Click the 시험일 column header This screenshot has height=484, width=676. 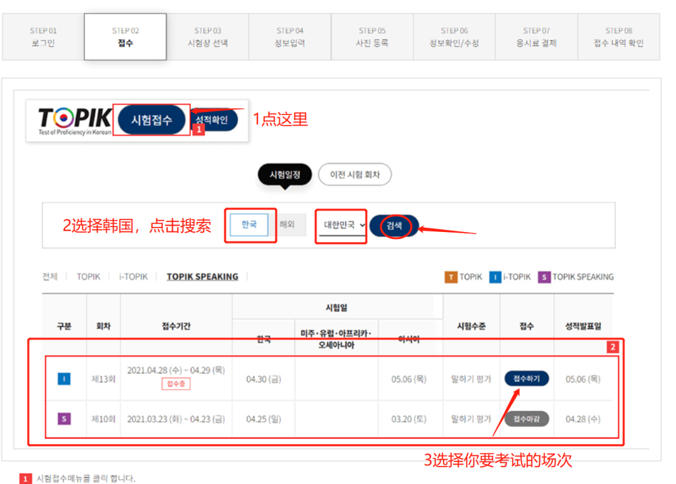point(336,308)
